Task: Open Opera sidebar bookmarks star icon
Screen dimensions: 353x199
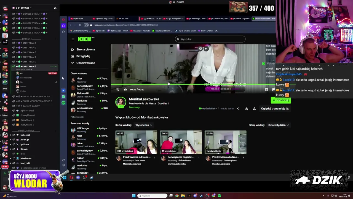Action: [63, 32]
